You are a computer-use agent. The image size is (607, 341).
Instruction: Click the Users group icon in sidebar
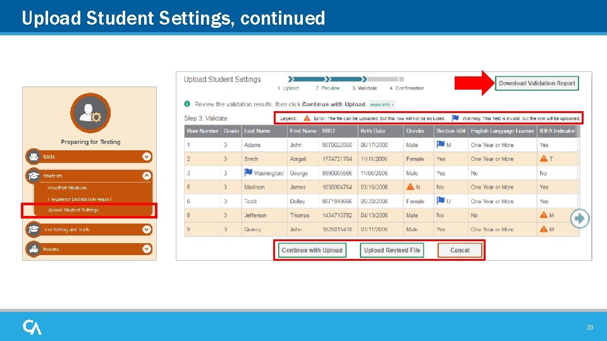[34, 157]
